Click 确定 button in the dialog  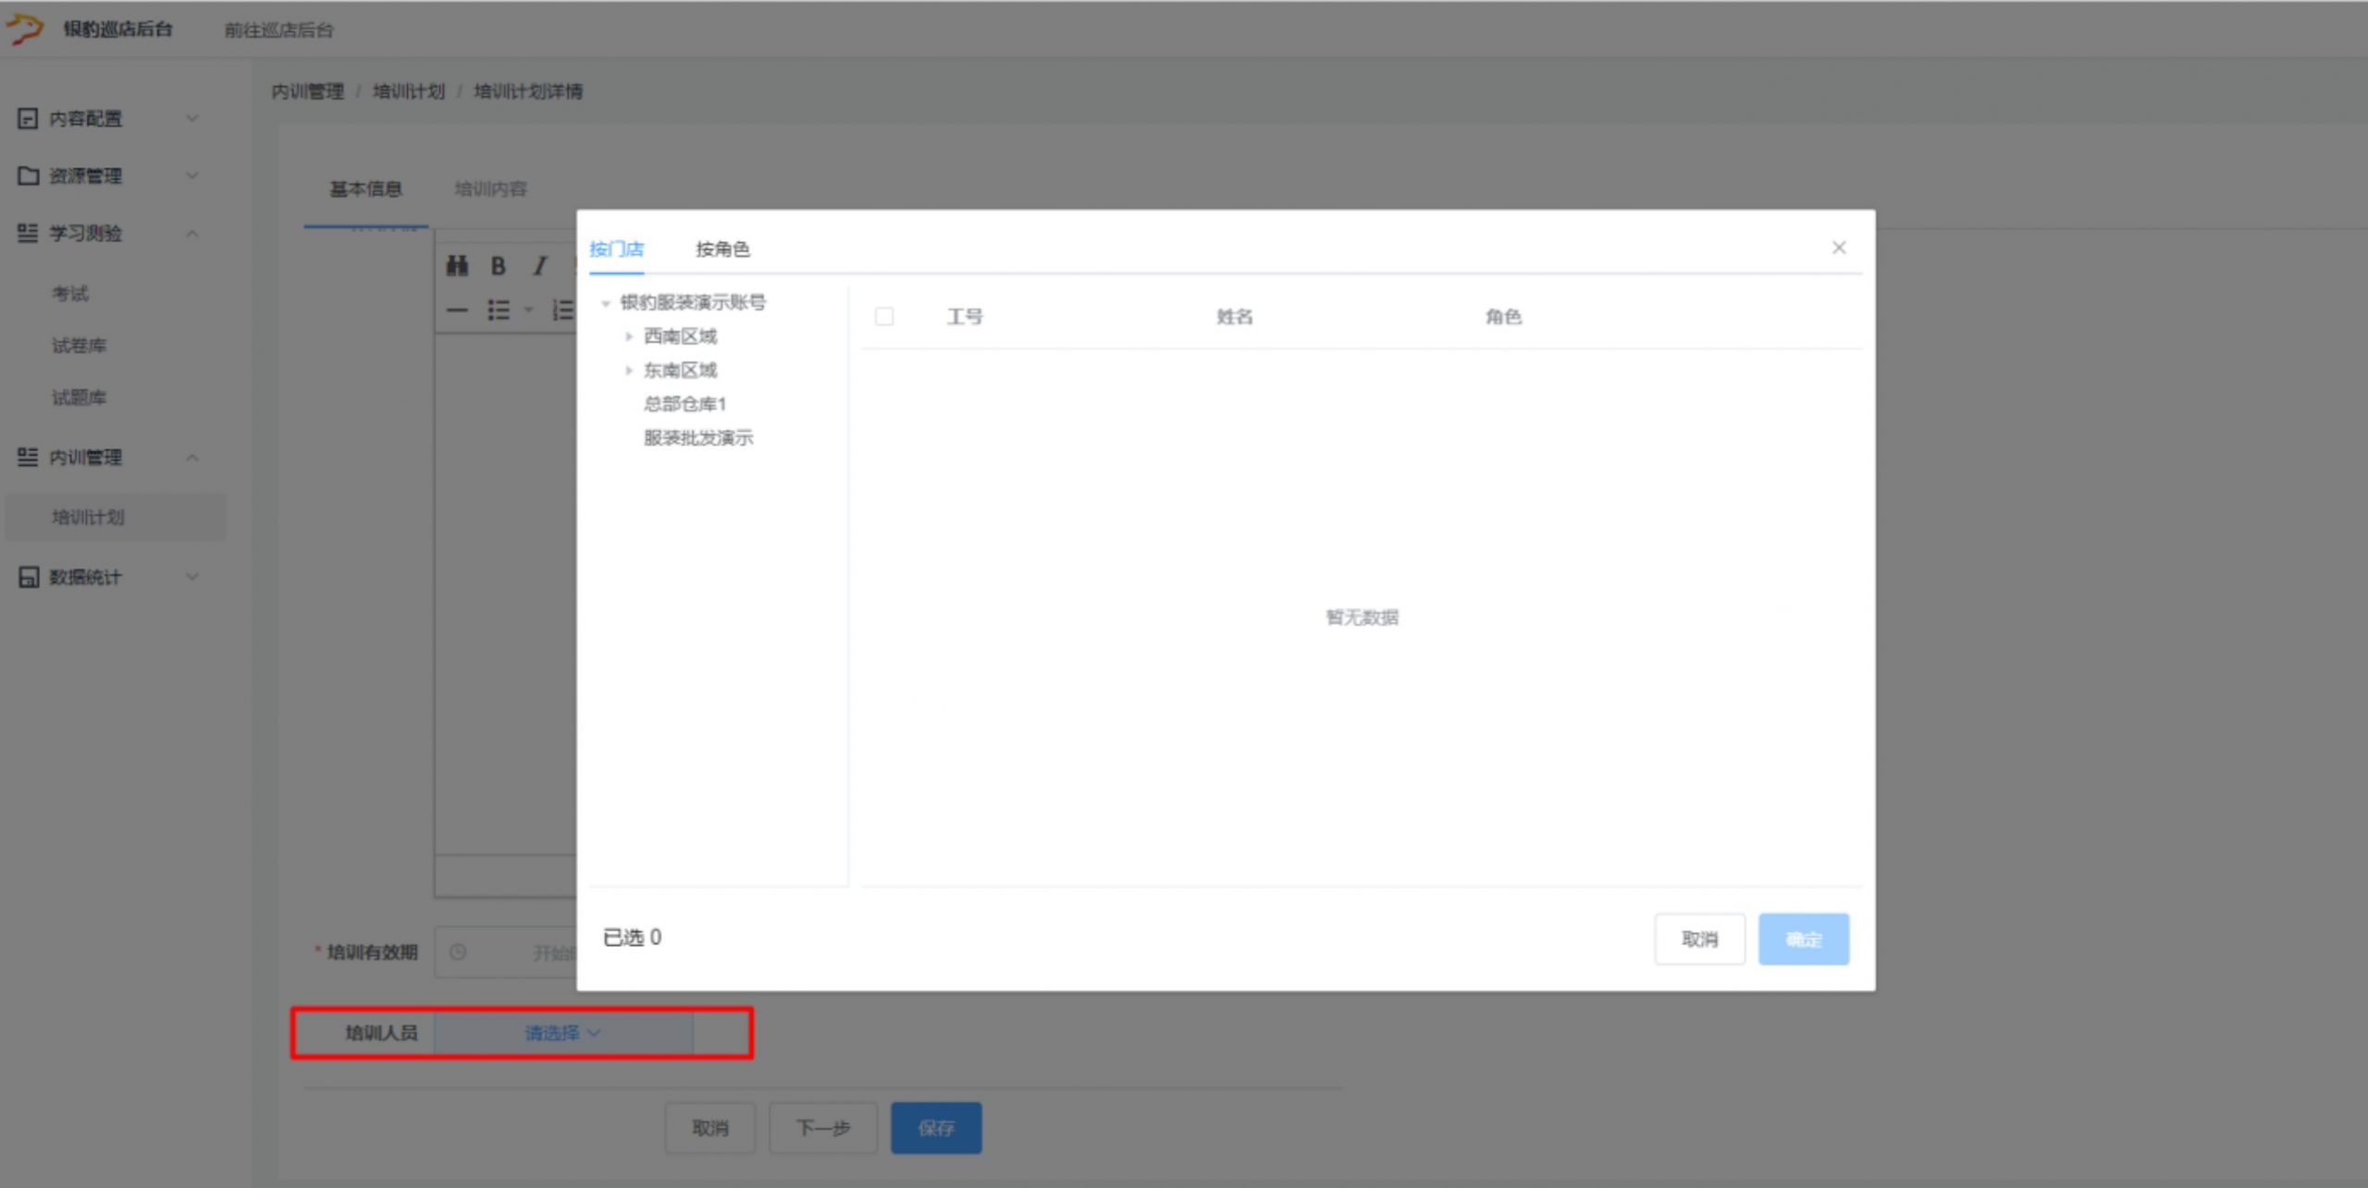(1803, 939)
